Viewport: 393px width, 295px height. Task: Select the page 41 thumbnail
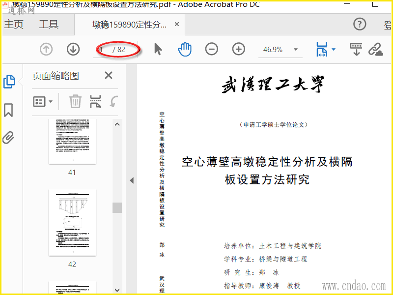pos(72,141)
